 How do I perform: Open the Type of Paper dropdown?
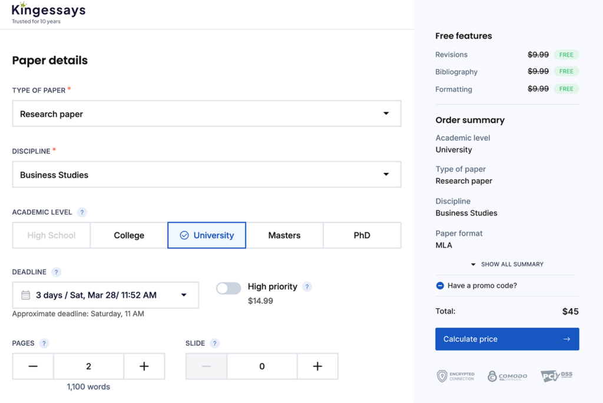tap(206, 114)
